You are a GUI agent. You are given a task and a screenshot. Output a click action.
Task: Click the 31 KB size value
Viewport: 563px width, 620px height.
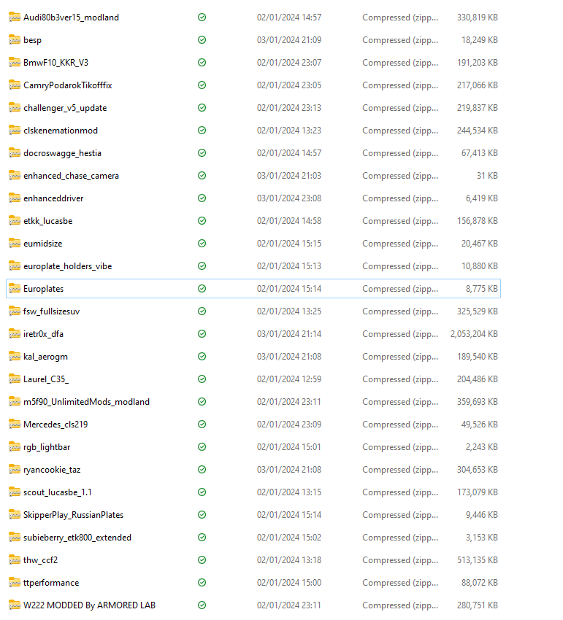coord(487,176)
